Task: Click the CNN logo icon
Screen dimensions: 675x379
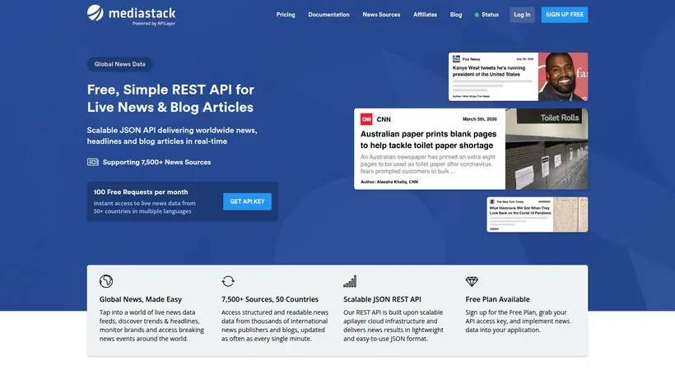Action: [x=366, y=119]
